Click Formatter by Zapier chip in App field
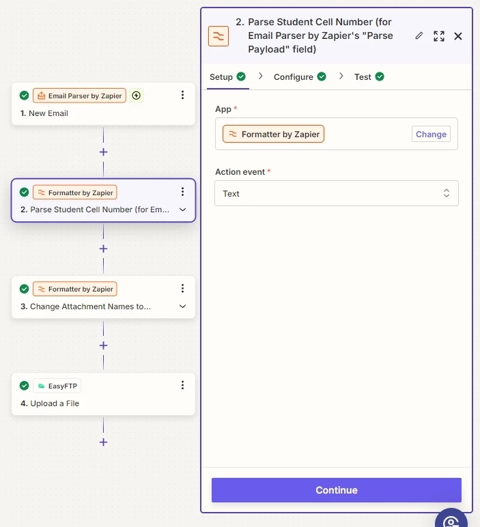 click(273, 134)
